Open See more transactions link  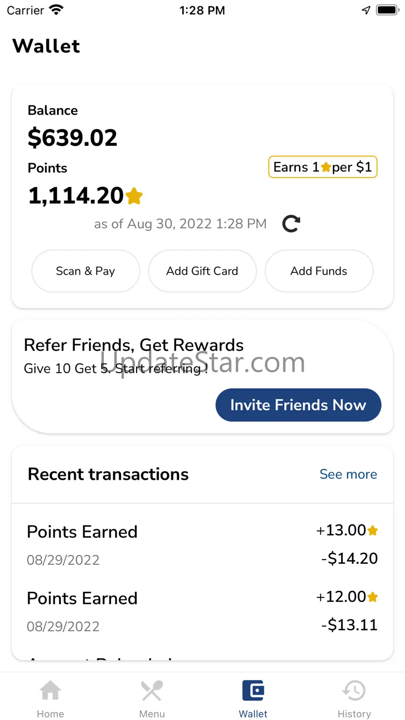pos(348,474)
